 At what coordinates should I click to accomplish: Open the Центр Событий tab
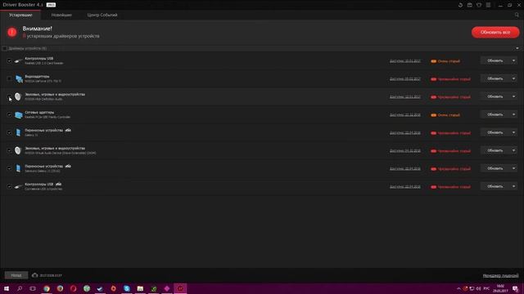(102, 15)
